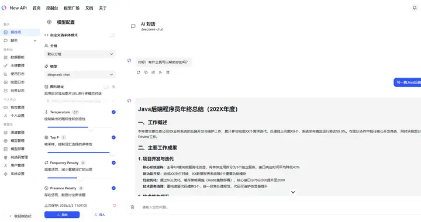
Task: Select 操练场 in the sidebar
Action: pyautogui.click(x=20, y=32)
